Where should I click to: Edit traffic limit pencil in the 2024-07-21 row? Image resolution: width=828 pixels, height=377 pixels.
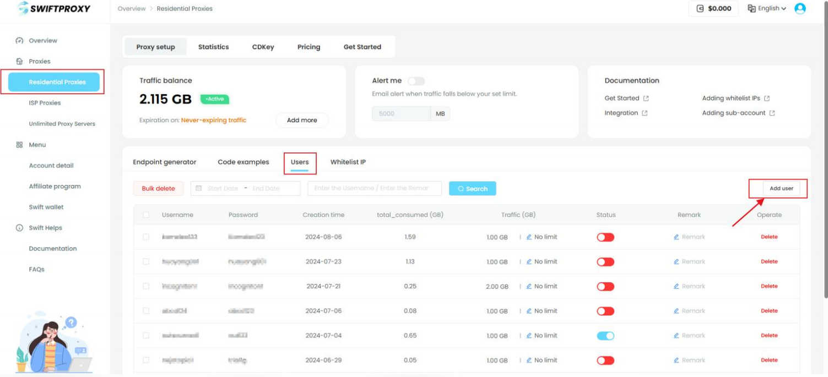[529, 286]
